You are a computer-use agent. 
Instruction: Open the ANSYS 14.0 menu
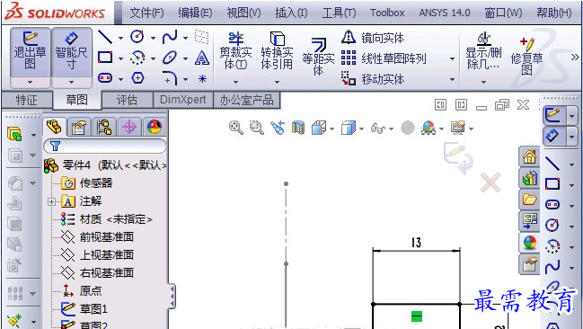445,13
